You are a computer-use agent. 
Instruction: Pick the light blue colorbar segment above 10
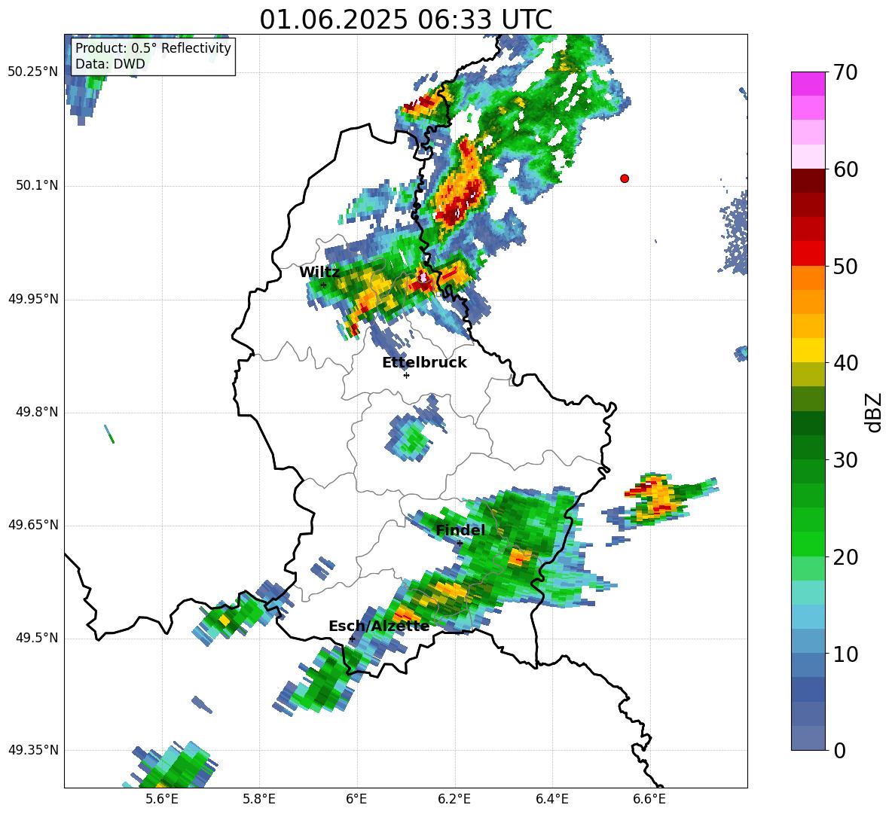[808, 642]
